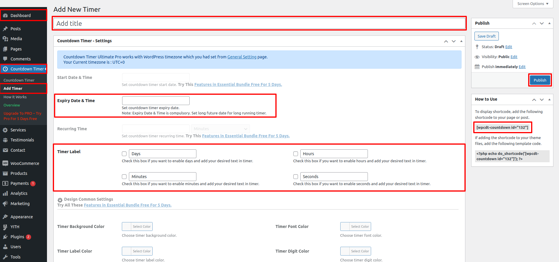This screenshot has width=559, height=262.
Task: Click the Visibility eye icon
Action: point(477,57)
